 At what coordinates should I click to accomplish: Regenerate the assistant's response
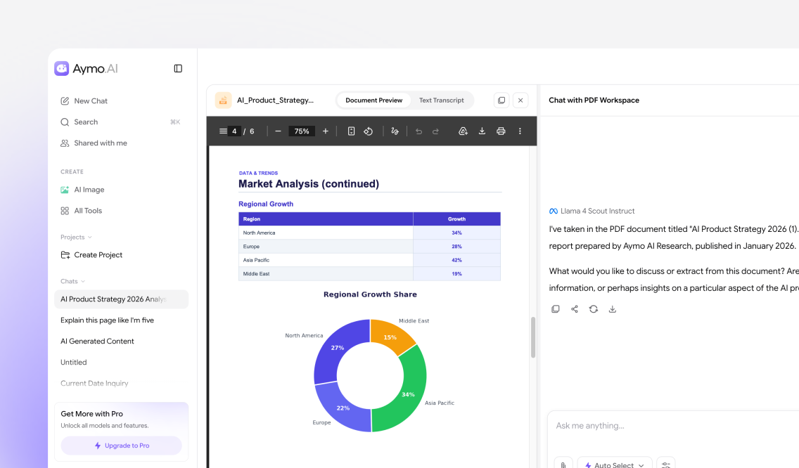[593, 309]
